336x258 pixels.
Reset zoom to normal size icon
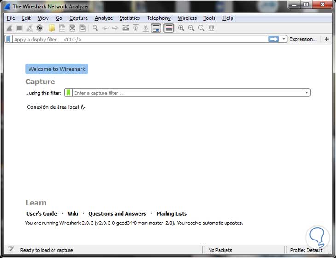[201, 28]
